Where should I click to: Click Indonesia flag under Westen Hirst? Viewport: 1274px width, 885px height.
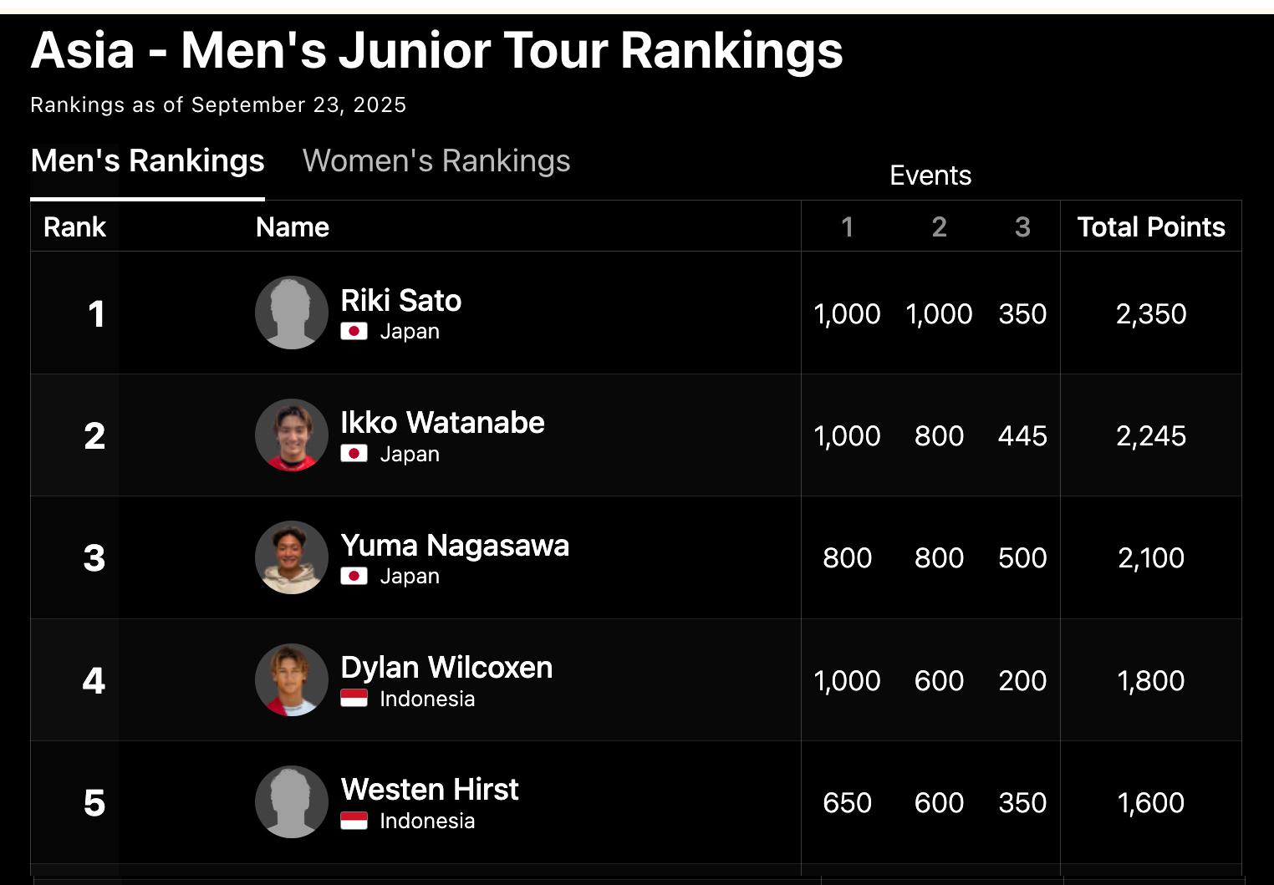click(354, 821)
